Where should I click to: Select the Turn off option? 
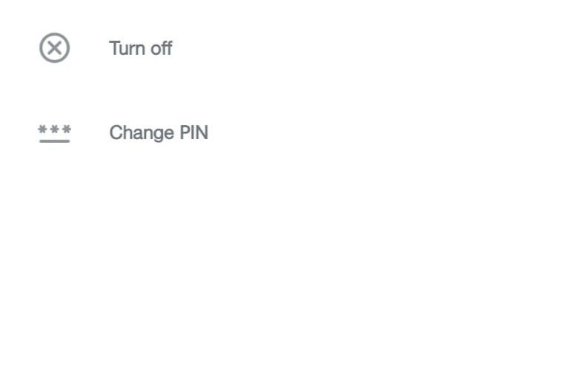pyautogui.click(x=141, y=48)
